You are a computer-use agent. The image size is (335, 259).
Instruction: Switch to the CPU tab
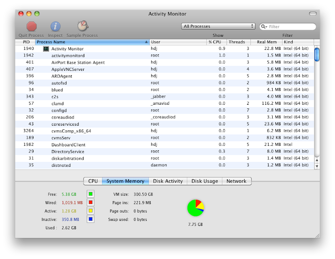(x=93, y=181)
